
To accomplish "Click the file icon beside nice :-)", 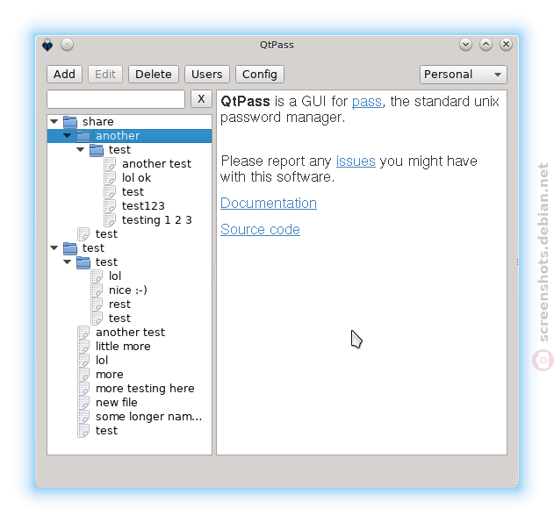I will [97, 290].
